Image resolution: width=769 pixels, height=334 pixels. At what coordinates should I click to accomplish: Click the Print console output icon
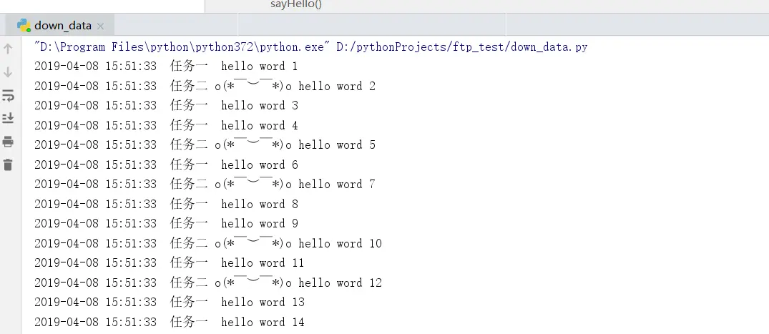[8, 142]
